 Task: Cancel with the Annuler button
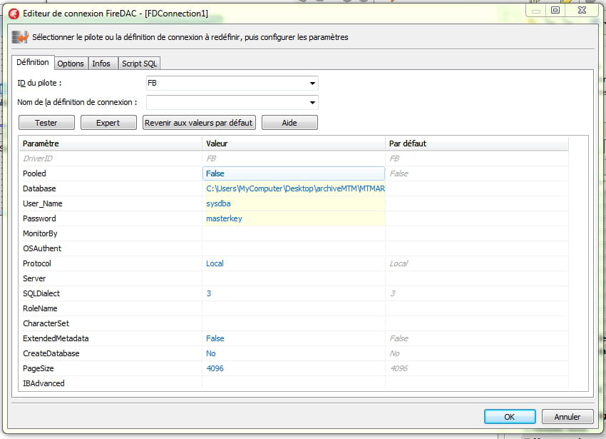point(568,417)
